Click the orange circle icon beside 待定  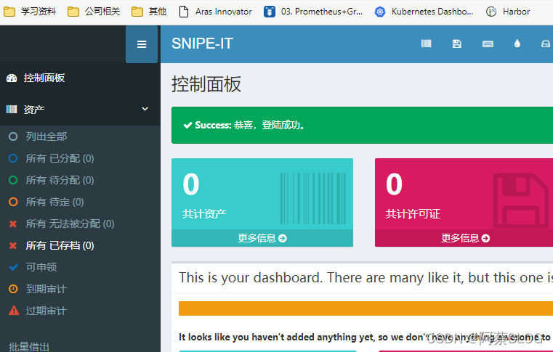[x=13, y=202]
